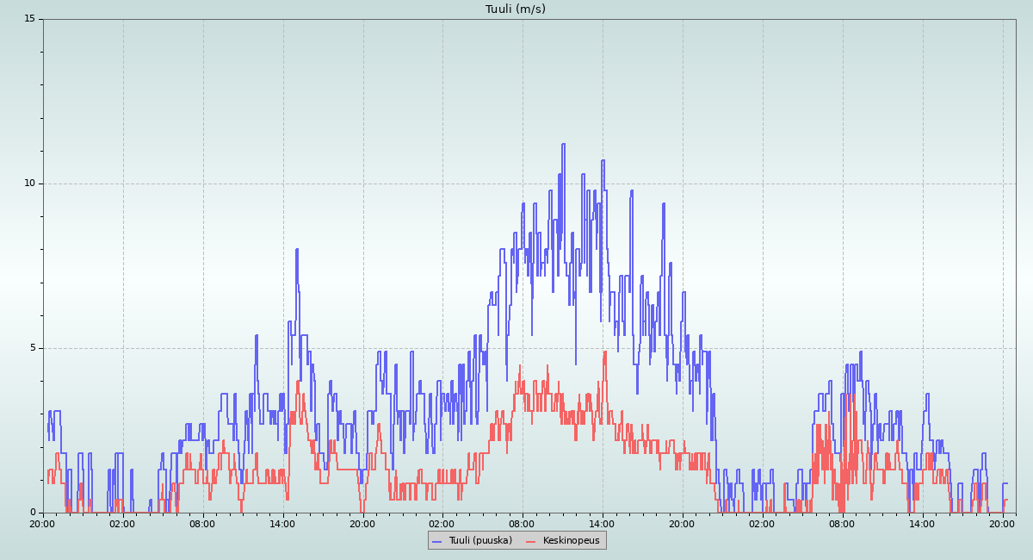Click the red line swatch in legend
This screenshot has width=1033, height=560.
[x=530, y=541]
